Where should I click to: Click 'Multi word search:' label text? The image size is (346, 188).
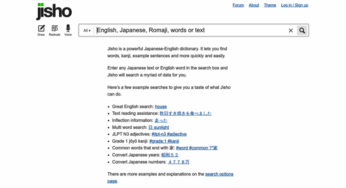click(130, 127)
